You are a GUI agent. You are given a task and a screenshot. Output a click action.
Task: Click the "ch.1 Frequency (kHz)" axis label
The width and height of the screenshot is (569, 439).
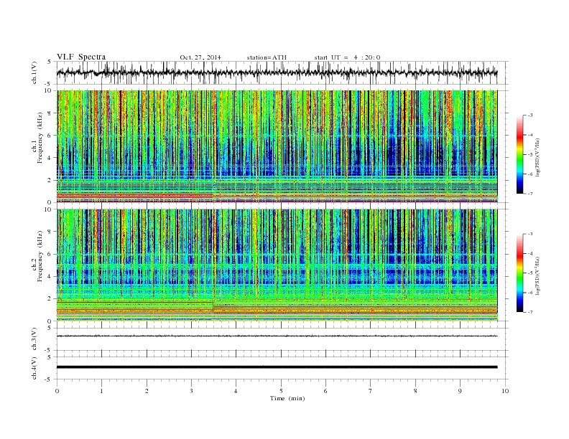[37, 138]
